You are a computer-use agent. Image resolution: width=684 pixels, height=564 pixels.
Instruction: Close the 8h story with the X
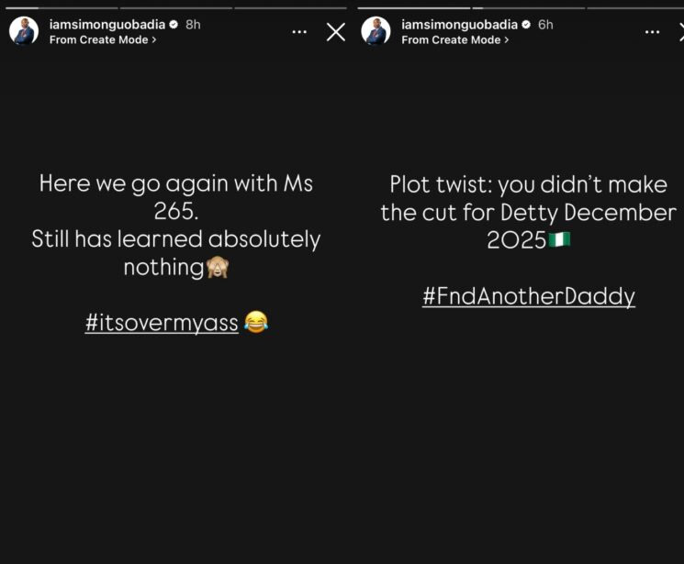335,32
